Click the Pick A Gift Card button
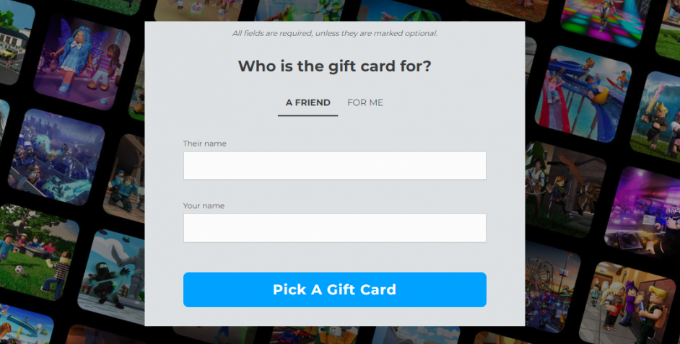 click(x=335, y=289)
